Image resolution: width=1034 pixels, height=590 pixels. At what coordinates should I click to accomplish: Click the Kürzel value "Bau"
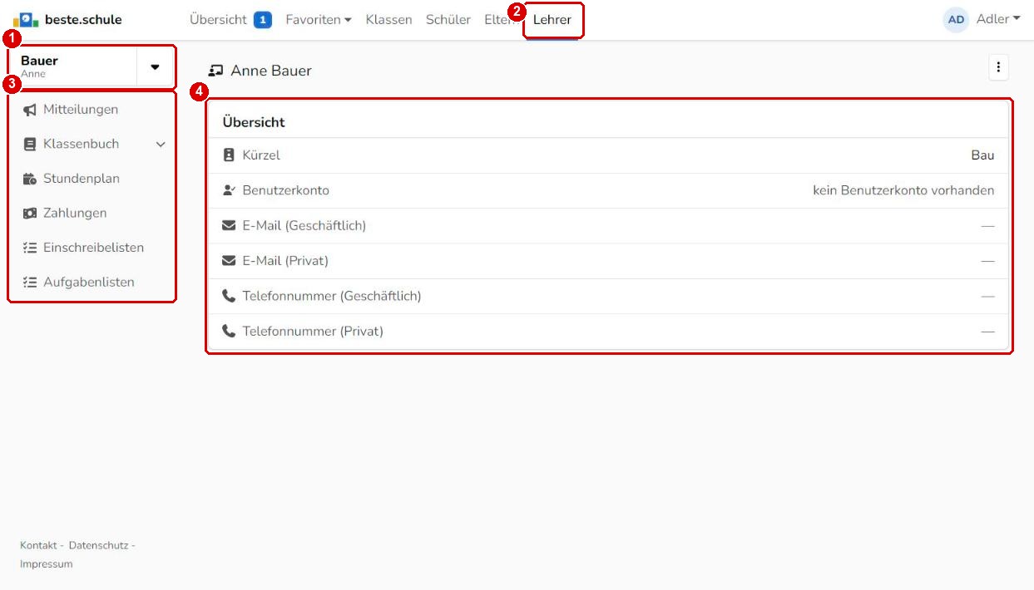point(982,155)
